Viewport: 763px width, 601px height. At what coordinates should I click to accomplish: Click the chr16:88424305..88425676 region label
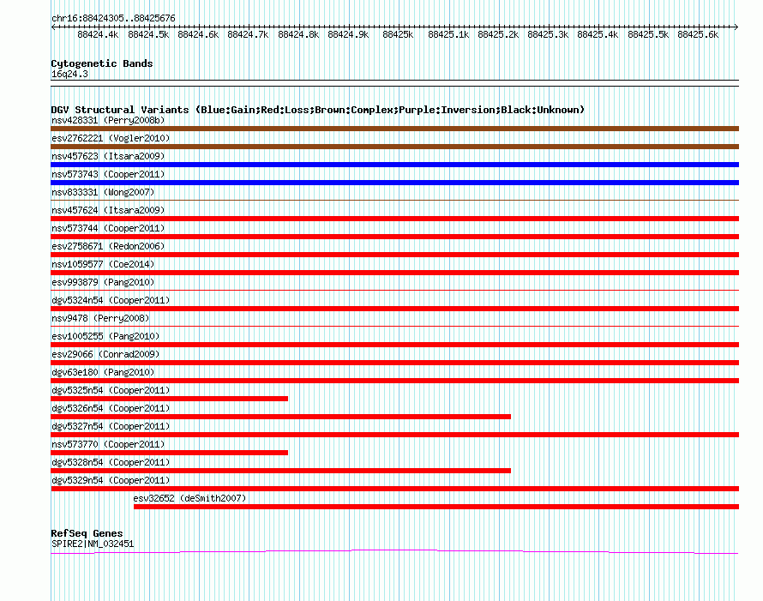pyautogui.click(x=113, y=18)
